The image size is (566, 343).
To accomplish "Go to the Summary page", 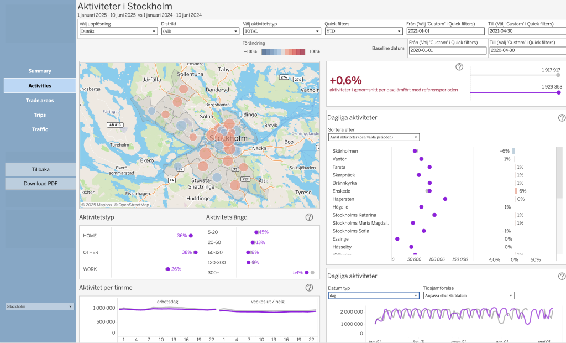I will point(40,71).
